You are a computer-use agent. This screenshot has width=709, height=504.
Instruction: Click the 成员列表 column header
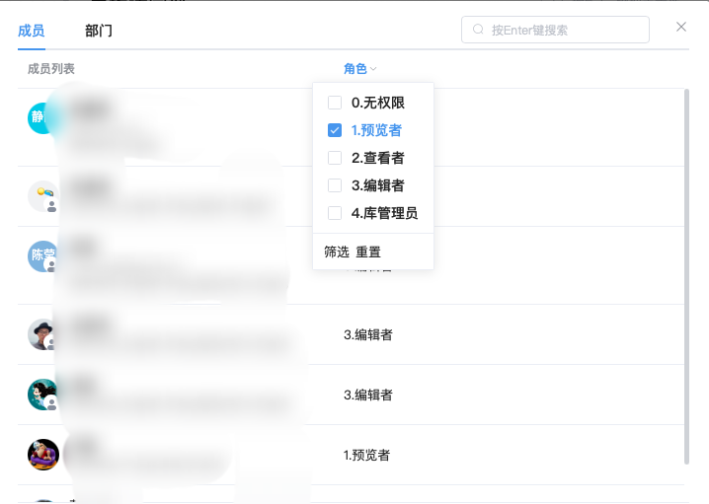click(x=51, y=69)
